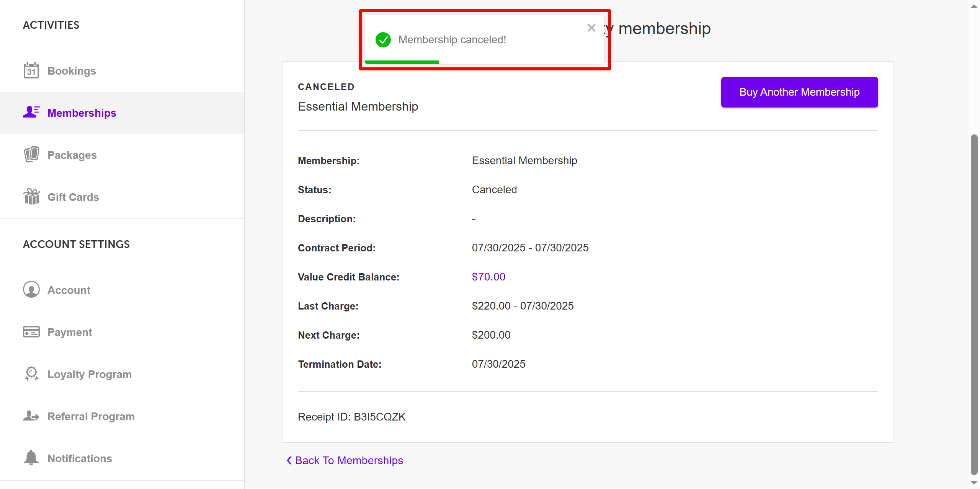The height and width of the screenshot is (489, 980).
Task: Click the Loyalty Program badge icon
Action: pyautogui.click(x=31, y=374)
